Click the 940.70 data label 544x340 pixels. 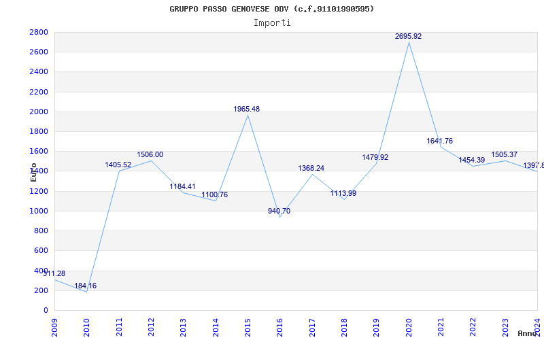point(279,211)
